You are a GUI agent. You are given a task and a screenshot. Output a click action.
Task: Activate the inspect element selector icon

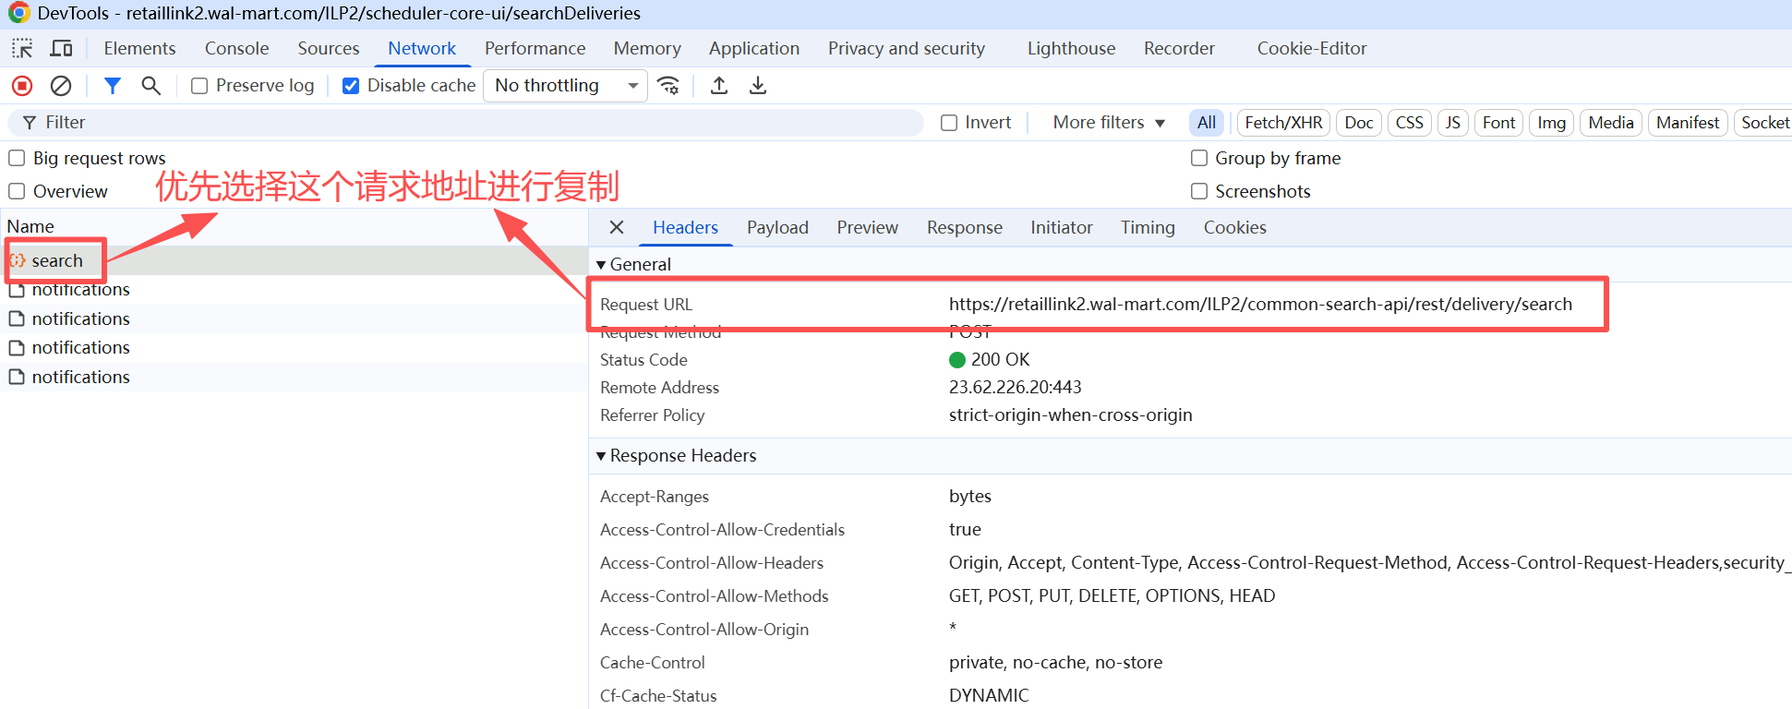pyautogui.click(x=22, y=48)
